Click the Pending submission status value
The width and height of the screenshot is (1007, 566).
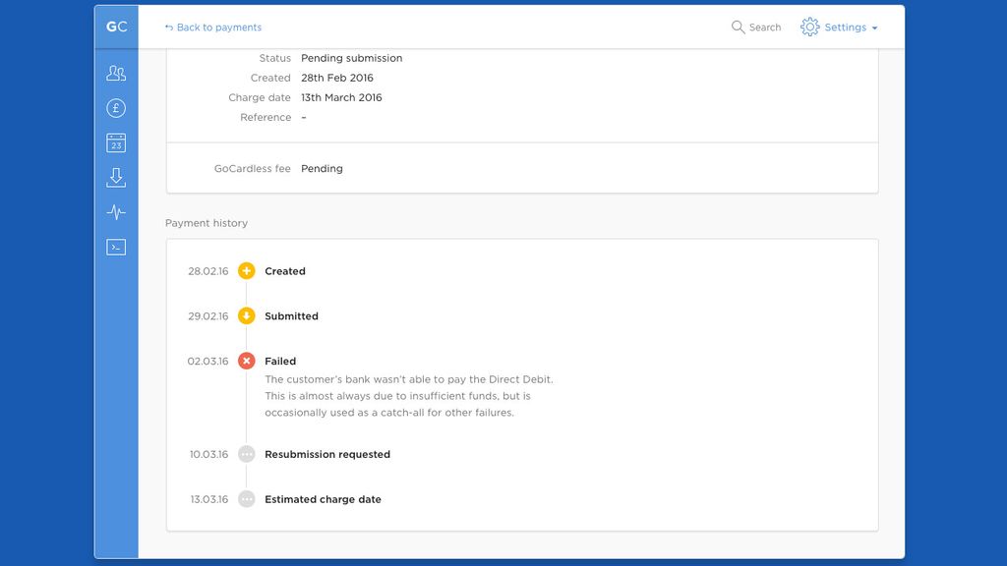(x=351, y=58)
